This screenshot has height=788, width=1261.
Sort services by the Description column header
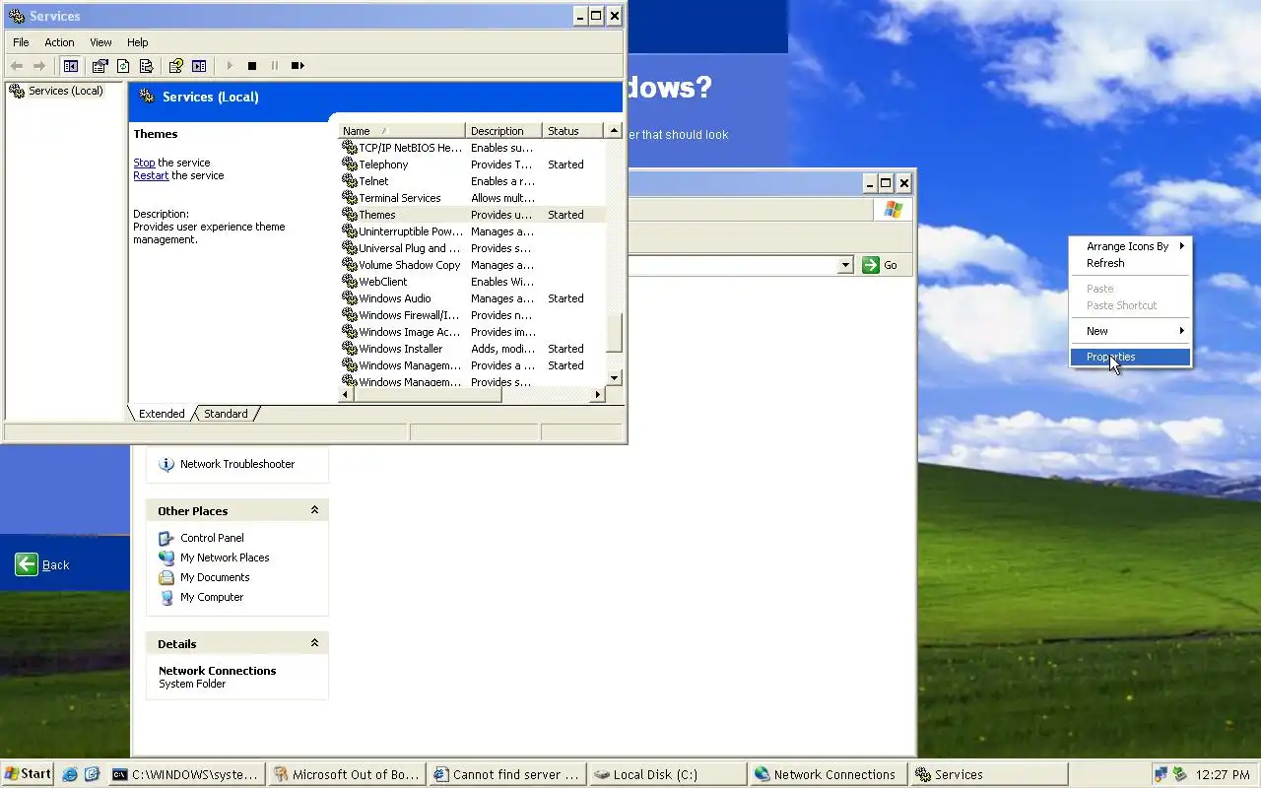coord(503,131)
